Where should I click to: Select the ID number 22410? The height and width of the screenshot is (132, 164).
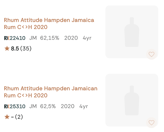pyautogui.click(x=17, y=38)
